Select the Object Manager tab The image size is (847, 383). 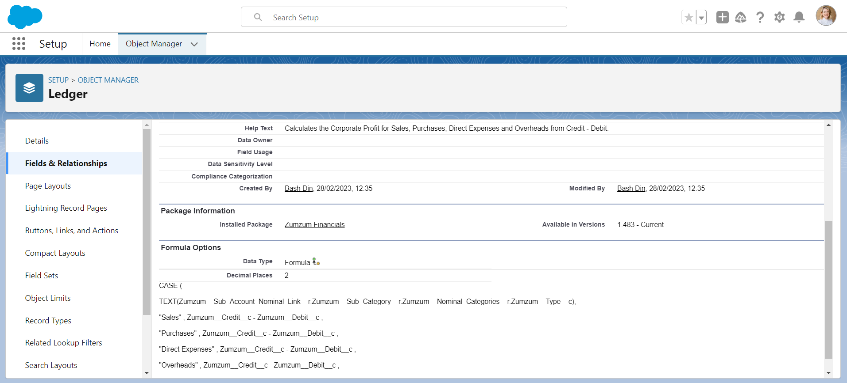[154, 44]
